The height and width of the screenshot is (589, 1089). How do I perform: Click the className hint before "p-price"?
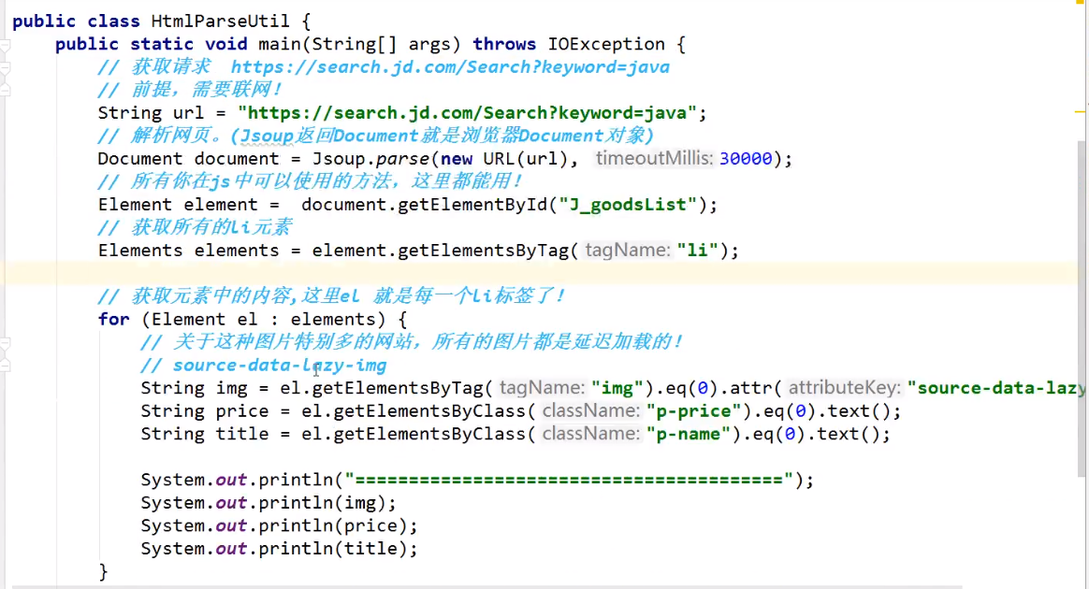pyautogui.click(x=589, y=410)
